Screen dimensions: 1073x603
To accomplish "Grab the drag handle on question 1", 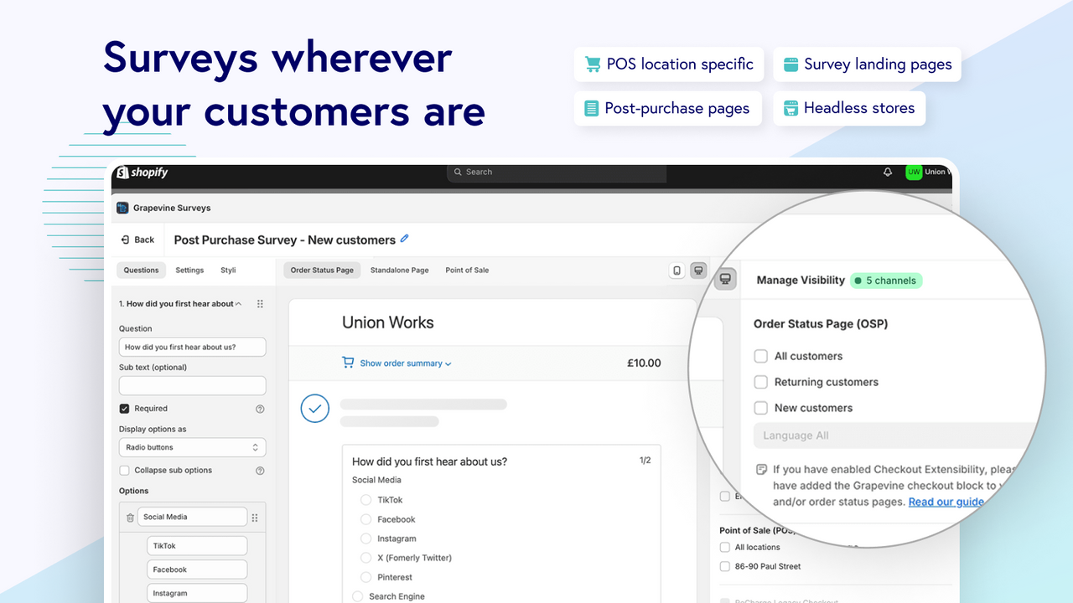I will click(260, 303).
